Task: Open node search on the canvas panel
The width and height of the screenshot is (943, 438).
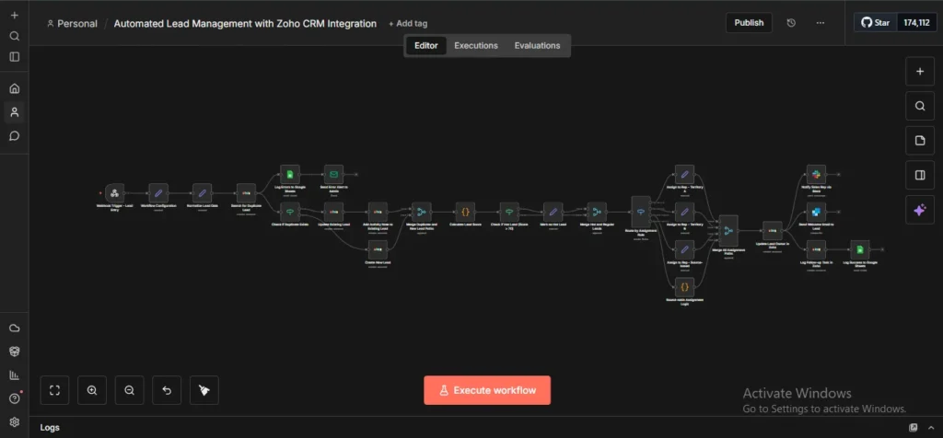Action: 920,107
